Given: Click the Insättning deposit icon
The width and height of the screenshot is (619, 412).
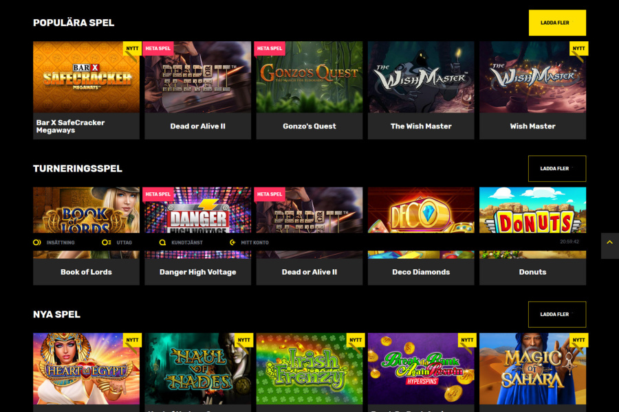Looking at the screenshot, I should coord(36,242).
